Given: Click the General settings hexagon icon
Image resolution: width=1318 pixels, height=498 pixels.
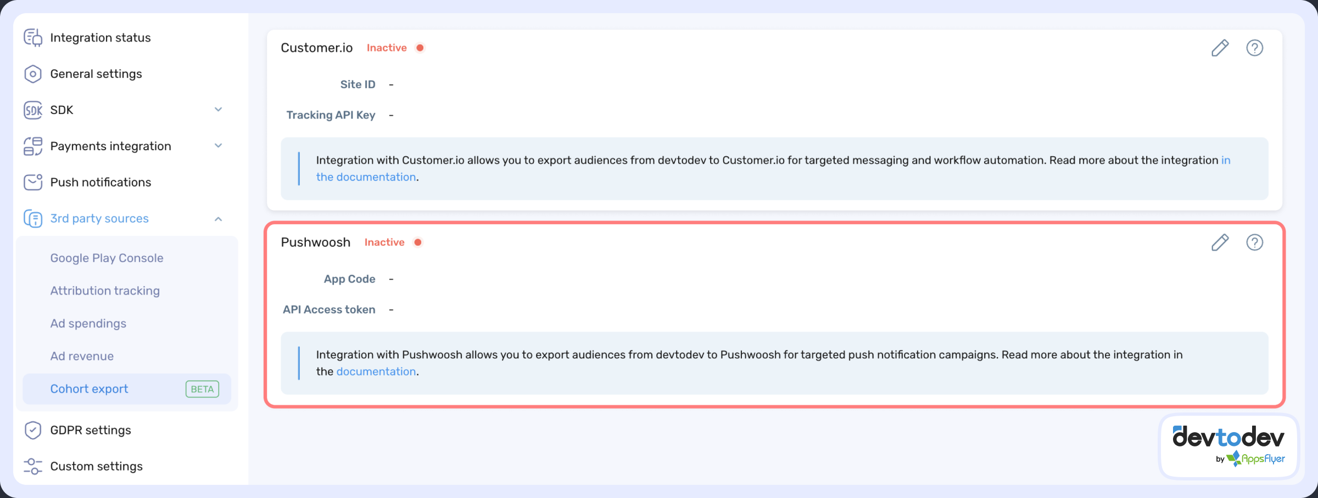Looking at the screenshot, I should pyautogui.click(x=33, y=73).
